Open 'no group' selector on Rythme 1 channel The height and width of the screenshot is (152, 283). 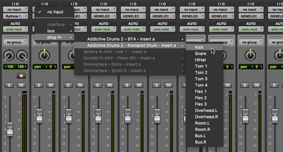15,42
